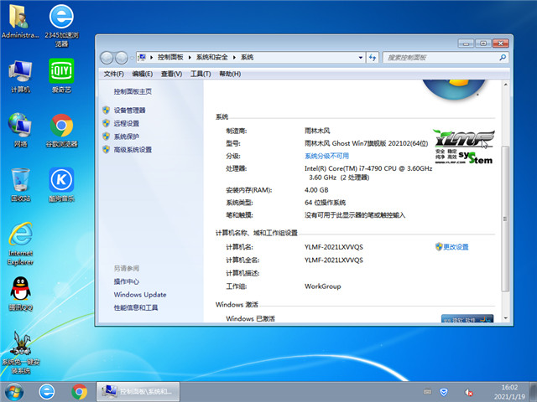This screenshot has width=537, height=402.
Task: Click the address bar computer icon
Action: (x=142, y=58)
